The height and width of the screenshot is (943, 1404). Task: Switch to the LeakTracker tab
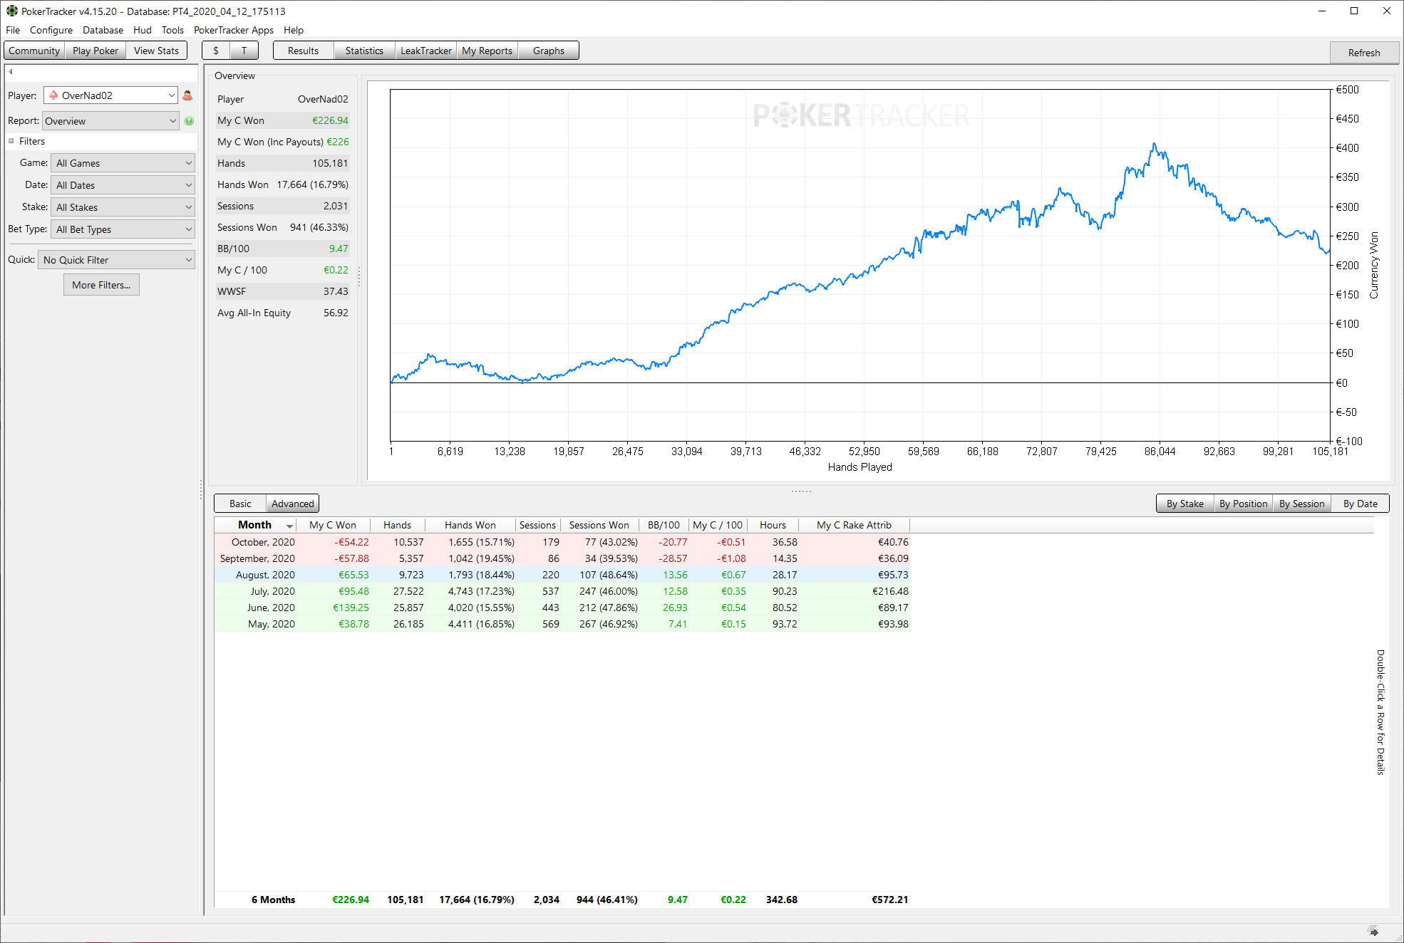point(425,51)
